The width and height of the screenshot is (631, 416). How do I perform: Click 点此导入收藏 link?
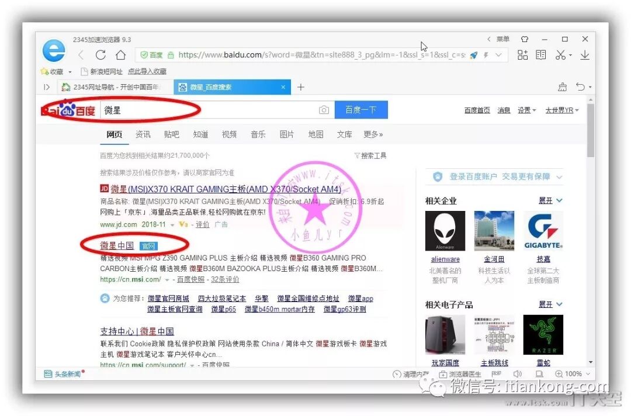(147, 71)
